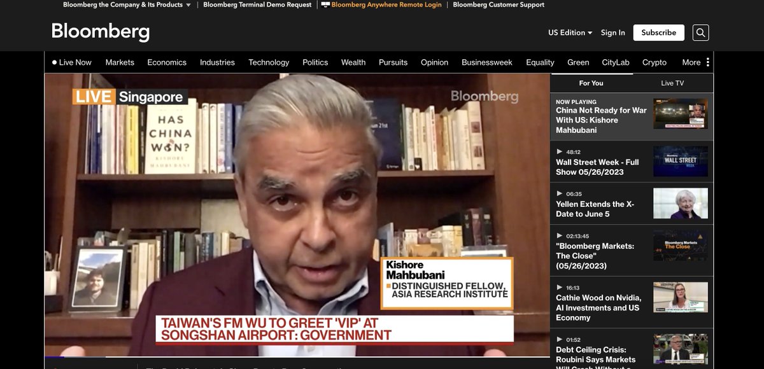Go to the Equality section
This screenshot has height=369, width=764.
pos(540,62)
